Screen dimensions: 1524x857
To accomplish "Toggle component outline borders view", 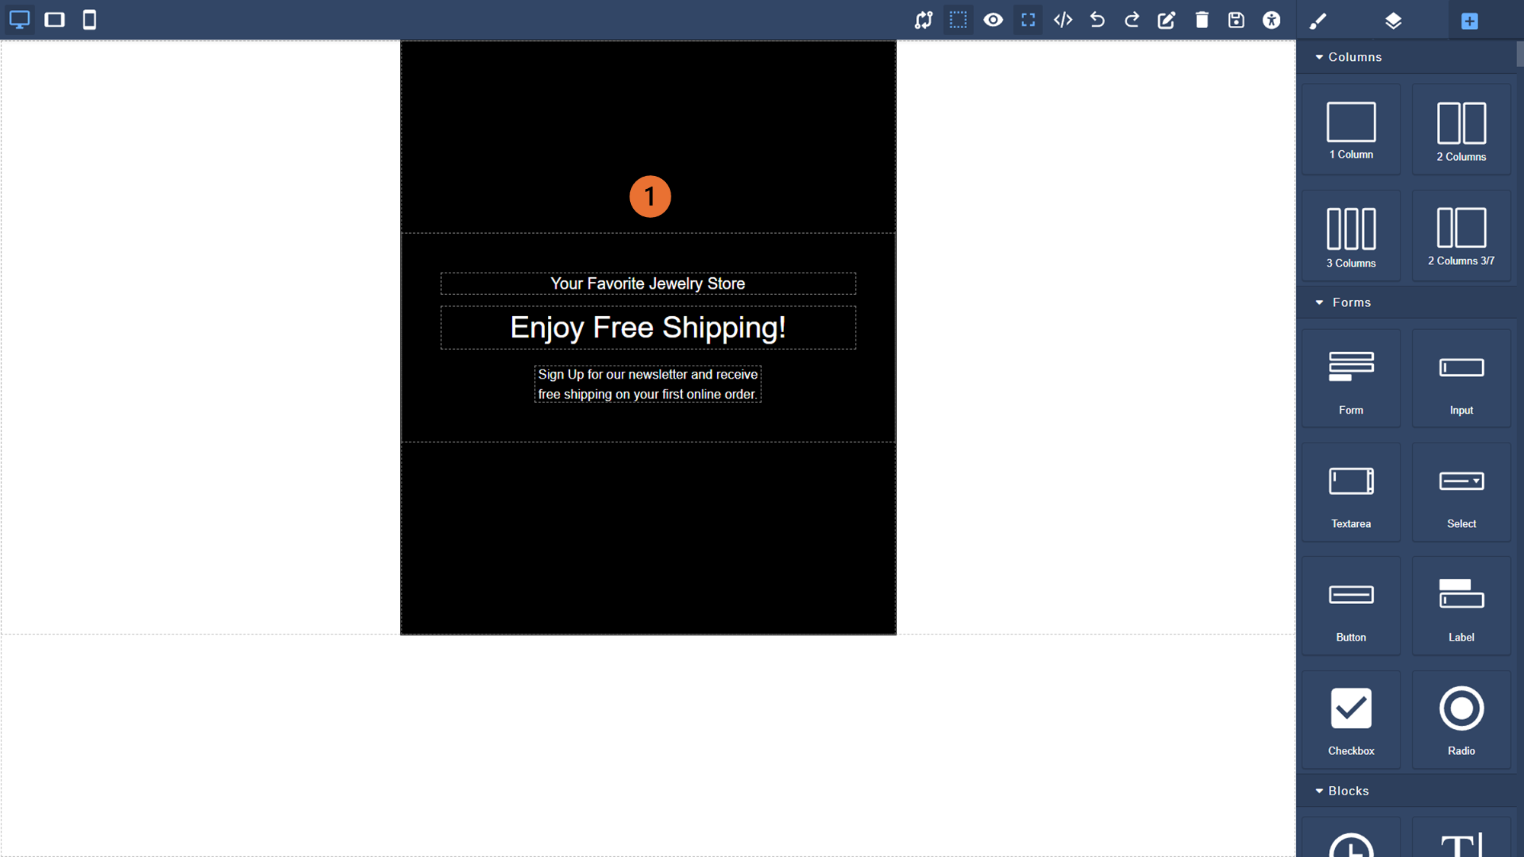I will click(x=958, y=20).
